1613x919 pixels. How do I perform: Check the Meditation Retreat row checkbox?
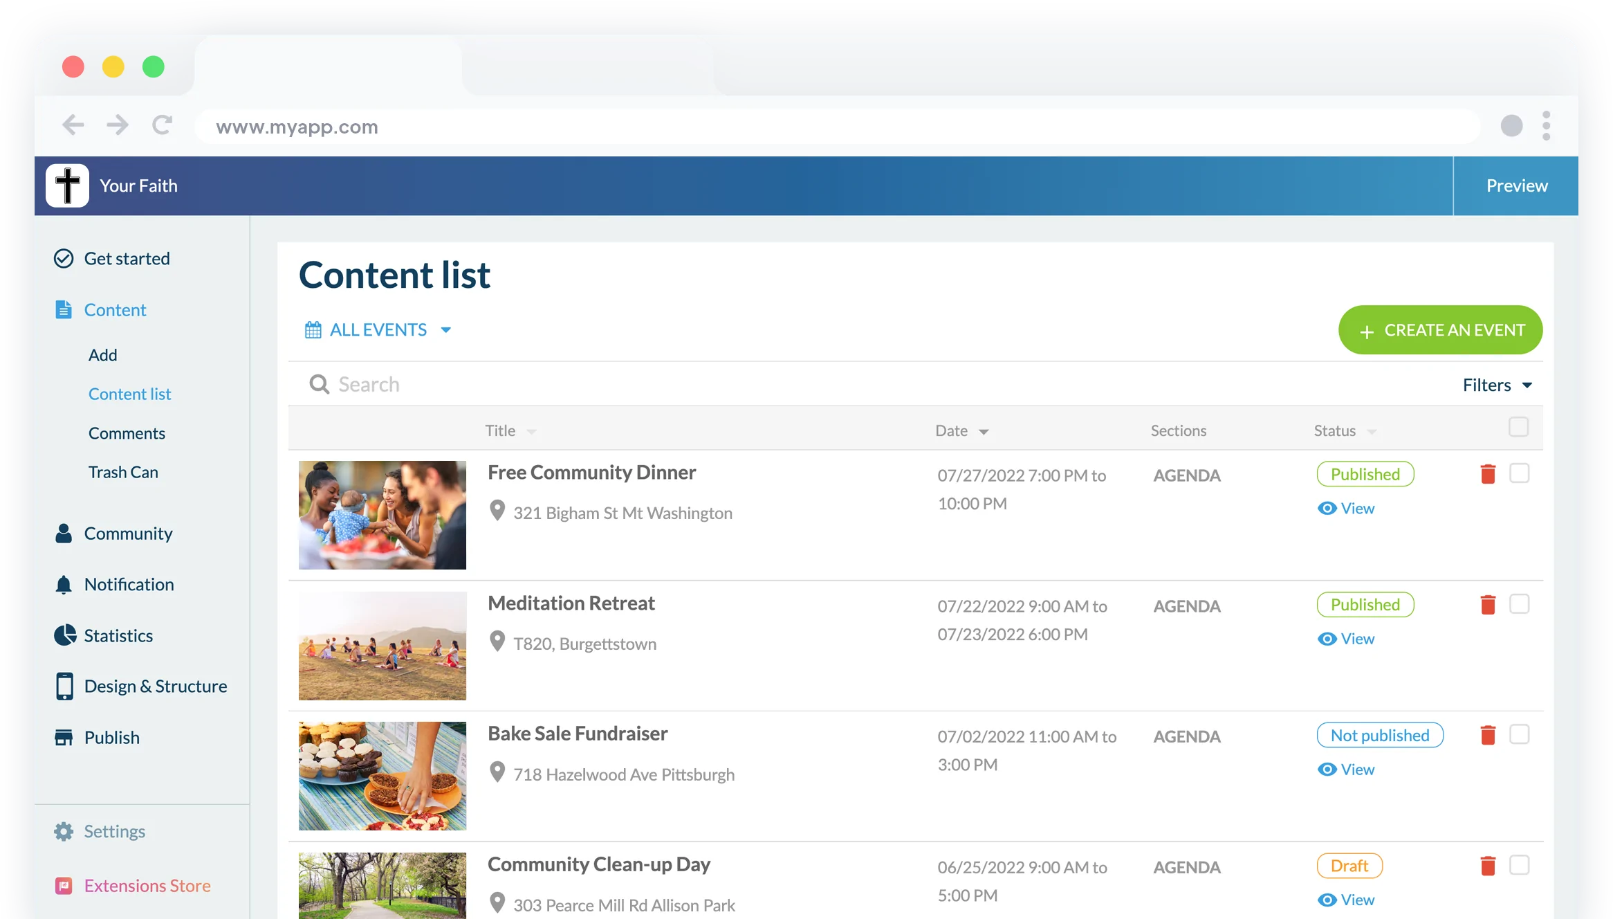[1519, 604]
